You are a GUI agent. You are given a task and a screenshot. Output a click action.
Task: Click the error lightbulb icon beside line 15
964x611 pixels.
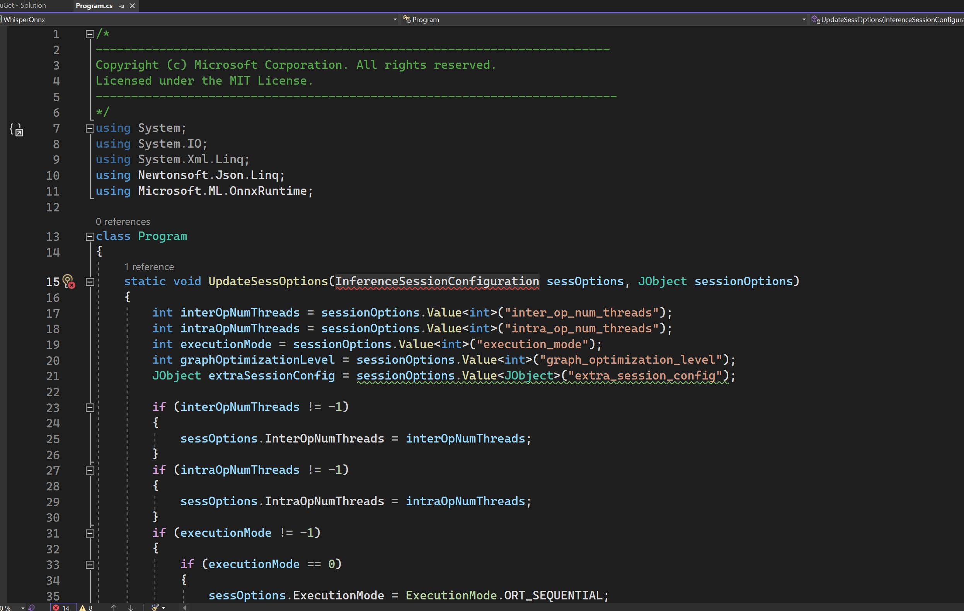tap(68, 282)
